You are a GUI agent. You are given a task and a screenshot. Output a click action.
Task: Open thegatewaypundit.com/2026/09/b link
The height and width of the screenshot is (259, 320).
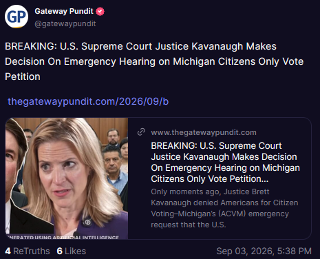coord(88,101)
